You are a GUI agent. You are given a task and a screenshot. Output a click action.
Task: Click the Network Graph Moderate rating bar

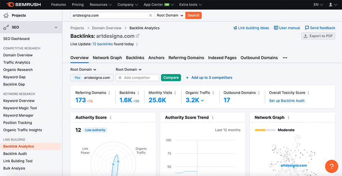pos(266,130)
